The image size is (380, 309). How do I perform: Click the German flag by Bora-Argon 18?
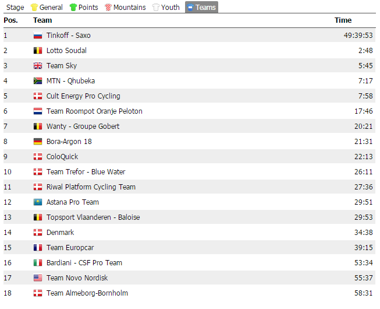[38, 142]
